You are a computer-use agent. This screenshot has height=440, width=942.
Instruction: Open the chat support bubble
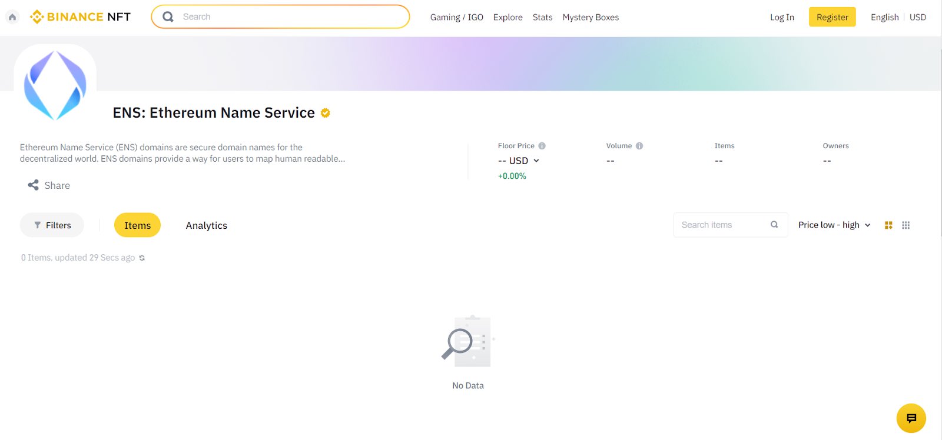pyautogui.click(x=911, y=418)
